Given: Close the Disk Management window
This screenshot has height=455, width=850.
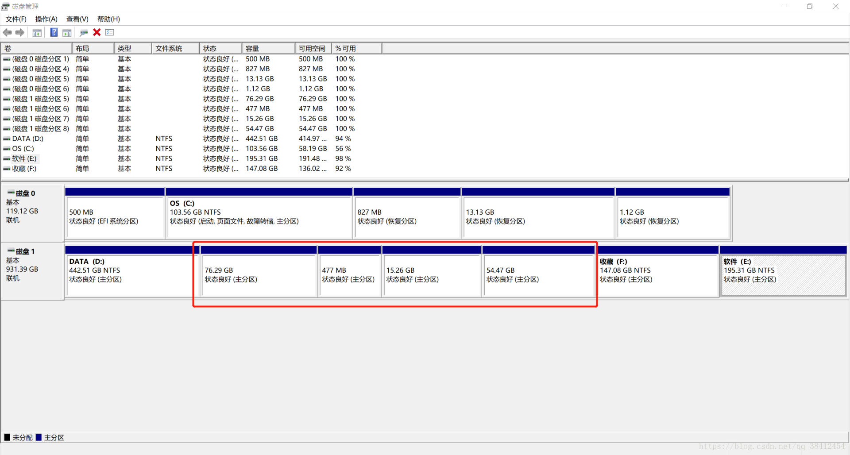Looking at the screenshot, I should (836, 6).
